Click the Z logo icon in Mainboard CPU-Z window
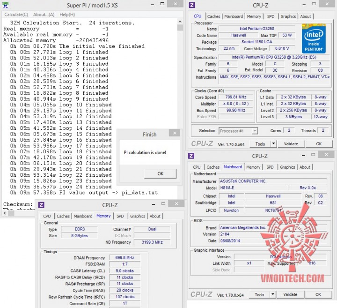The height and width of the screenshot is (308, 337). click(x=191, y=156)
